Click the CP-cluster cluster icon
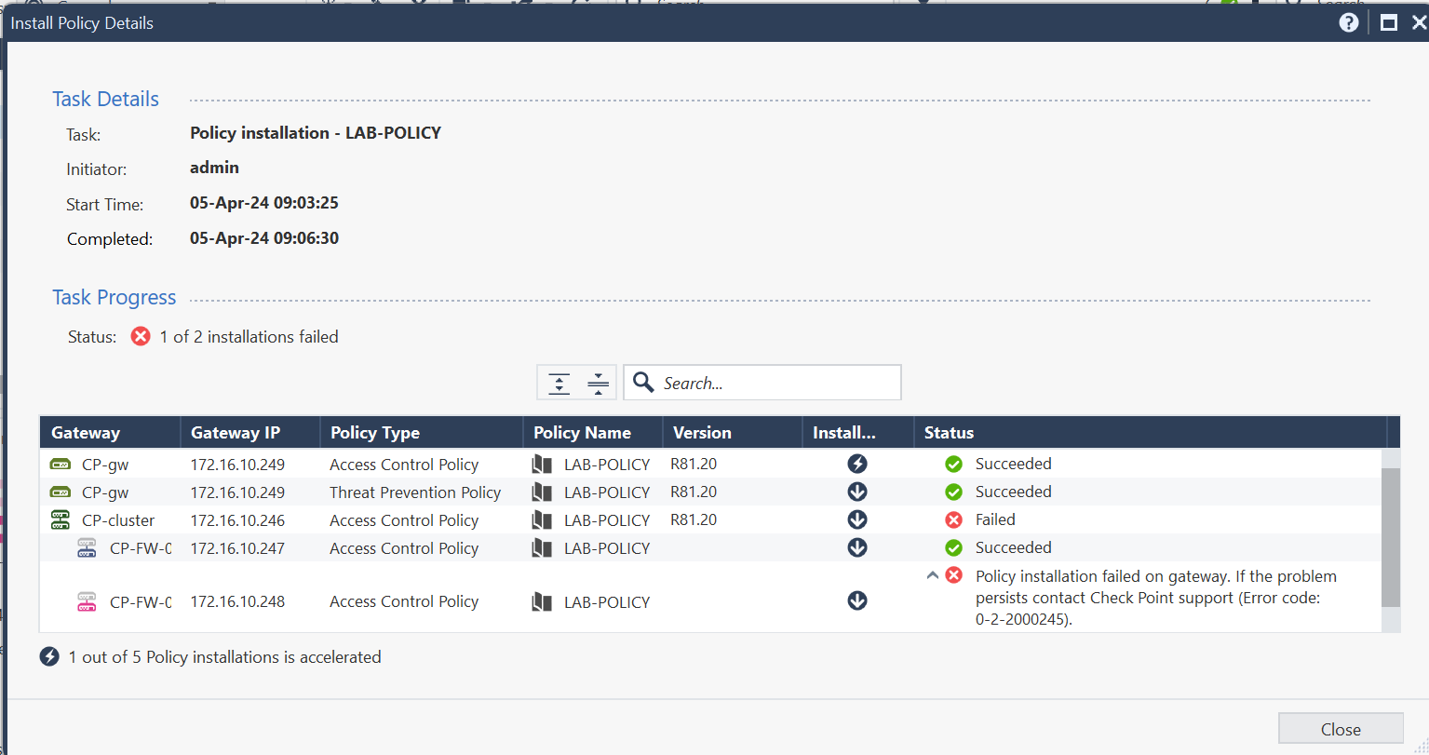The width and height of the screenshot is (1429, 755). click(x=60, y=519)
